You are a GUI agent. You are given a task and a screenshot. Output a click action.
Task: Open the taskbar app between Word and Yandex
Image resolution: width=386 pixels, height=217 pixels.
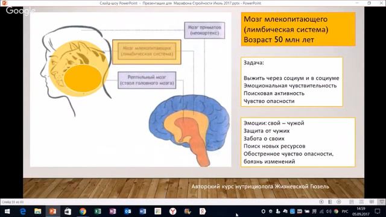pyautogui.click(x=158, y=212)
